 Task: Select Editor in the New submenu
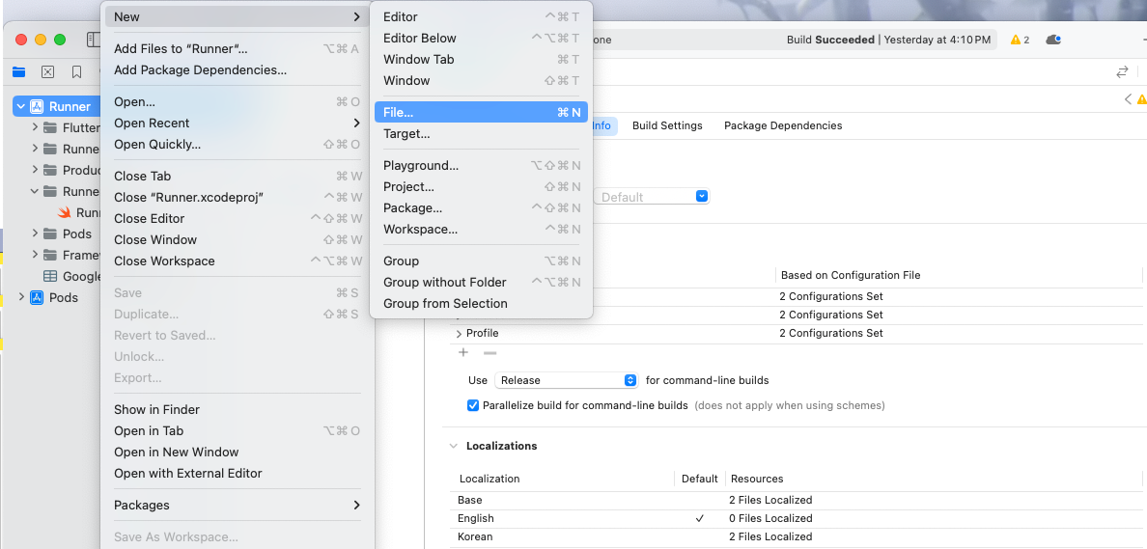tap(482, 16)
